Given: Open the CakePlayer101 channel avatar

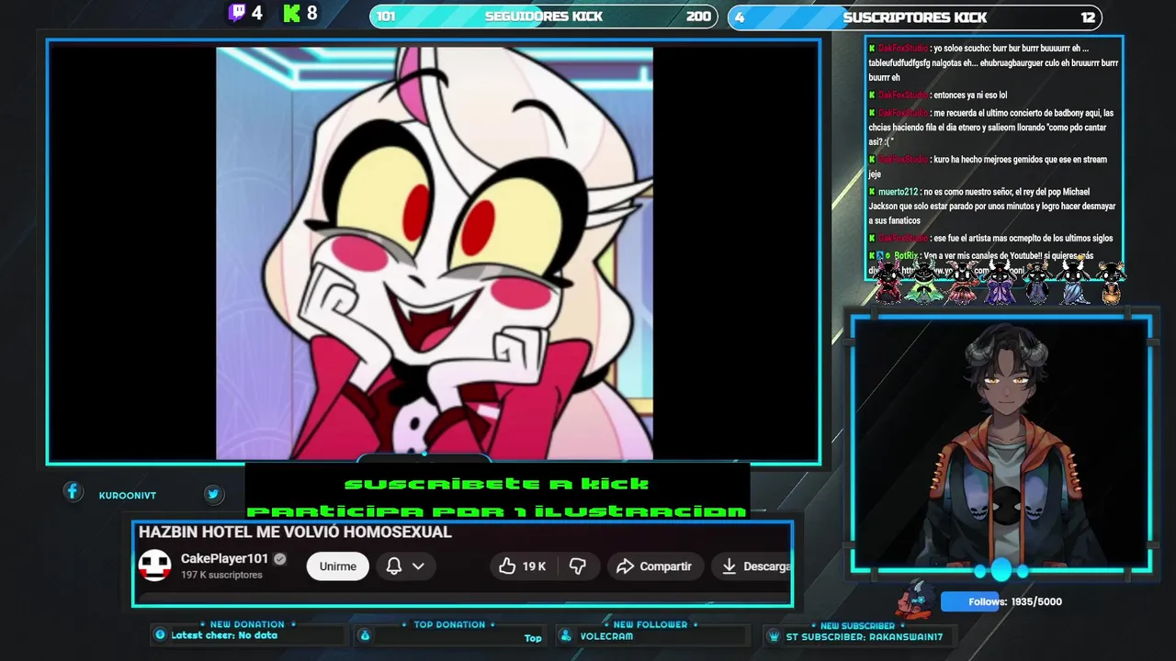Looking at the screenshot, I should 155,566.
